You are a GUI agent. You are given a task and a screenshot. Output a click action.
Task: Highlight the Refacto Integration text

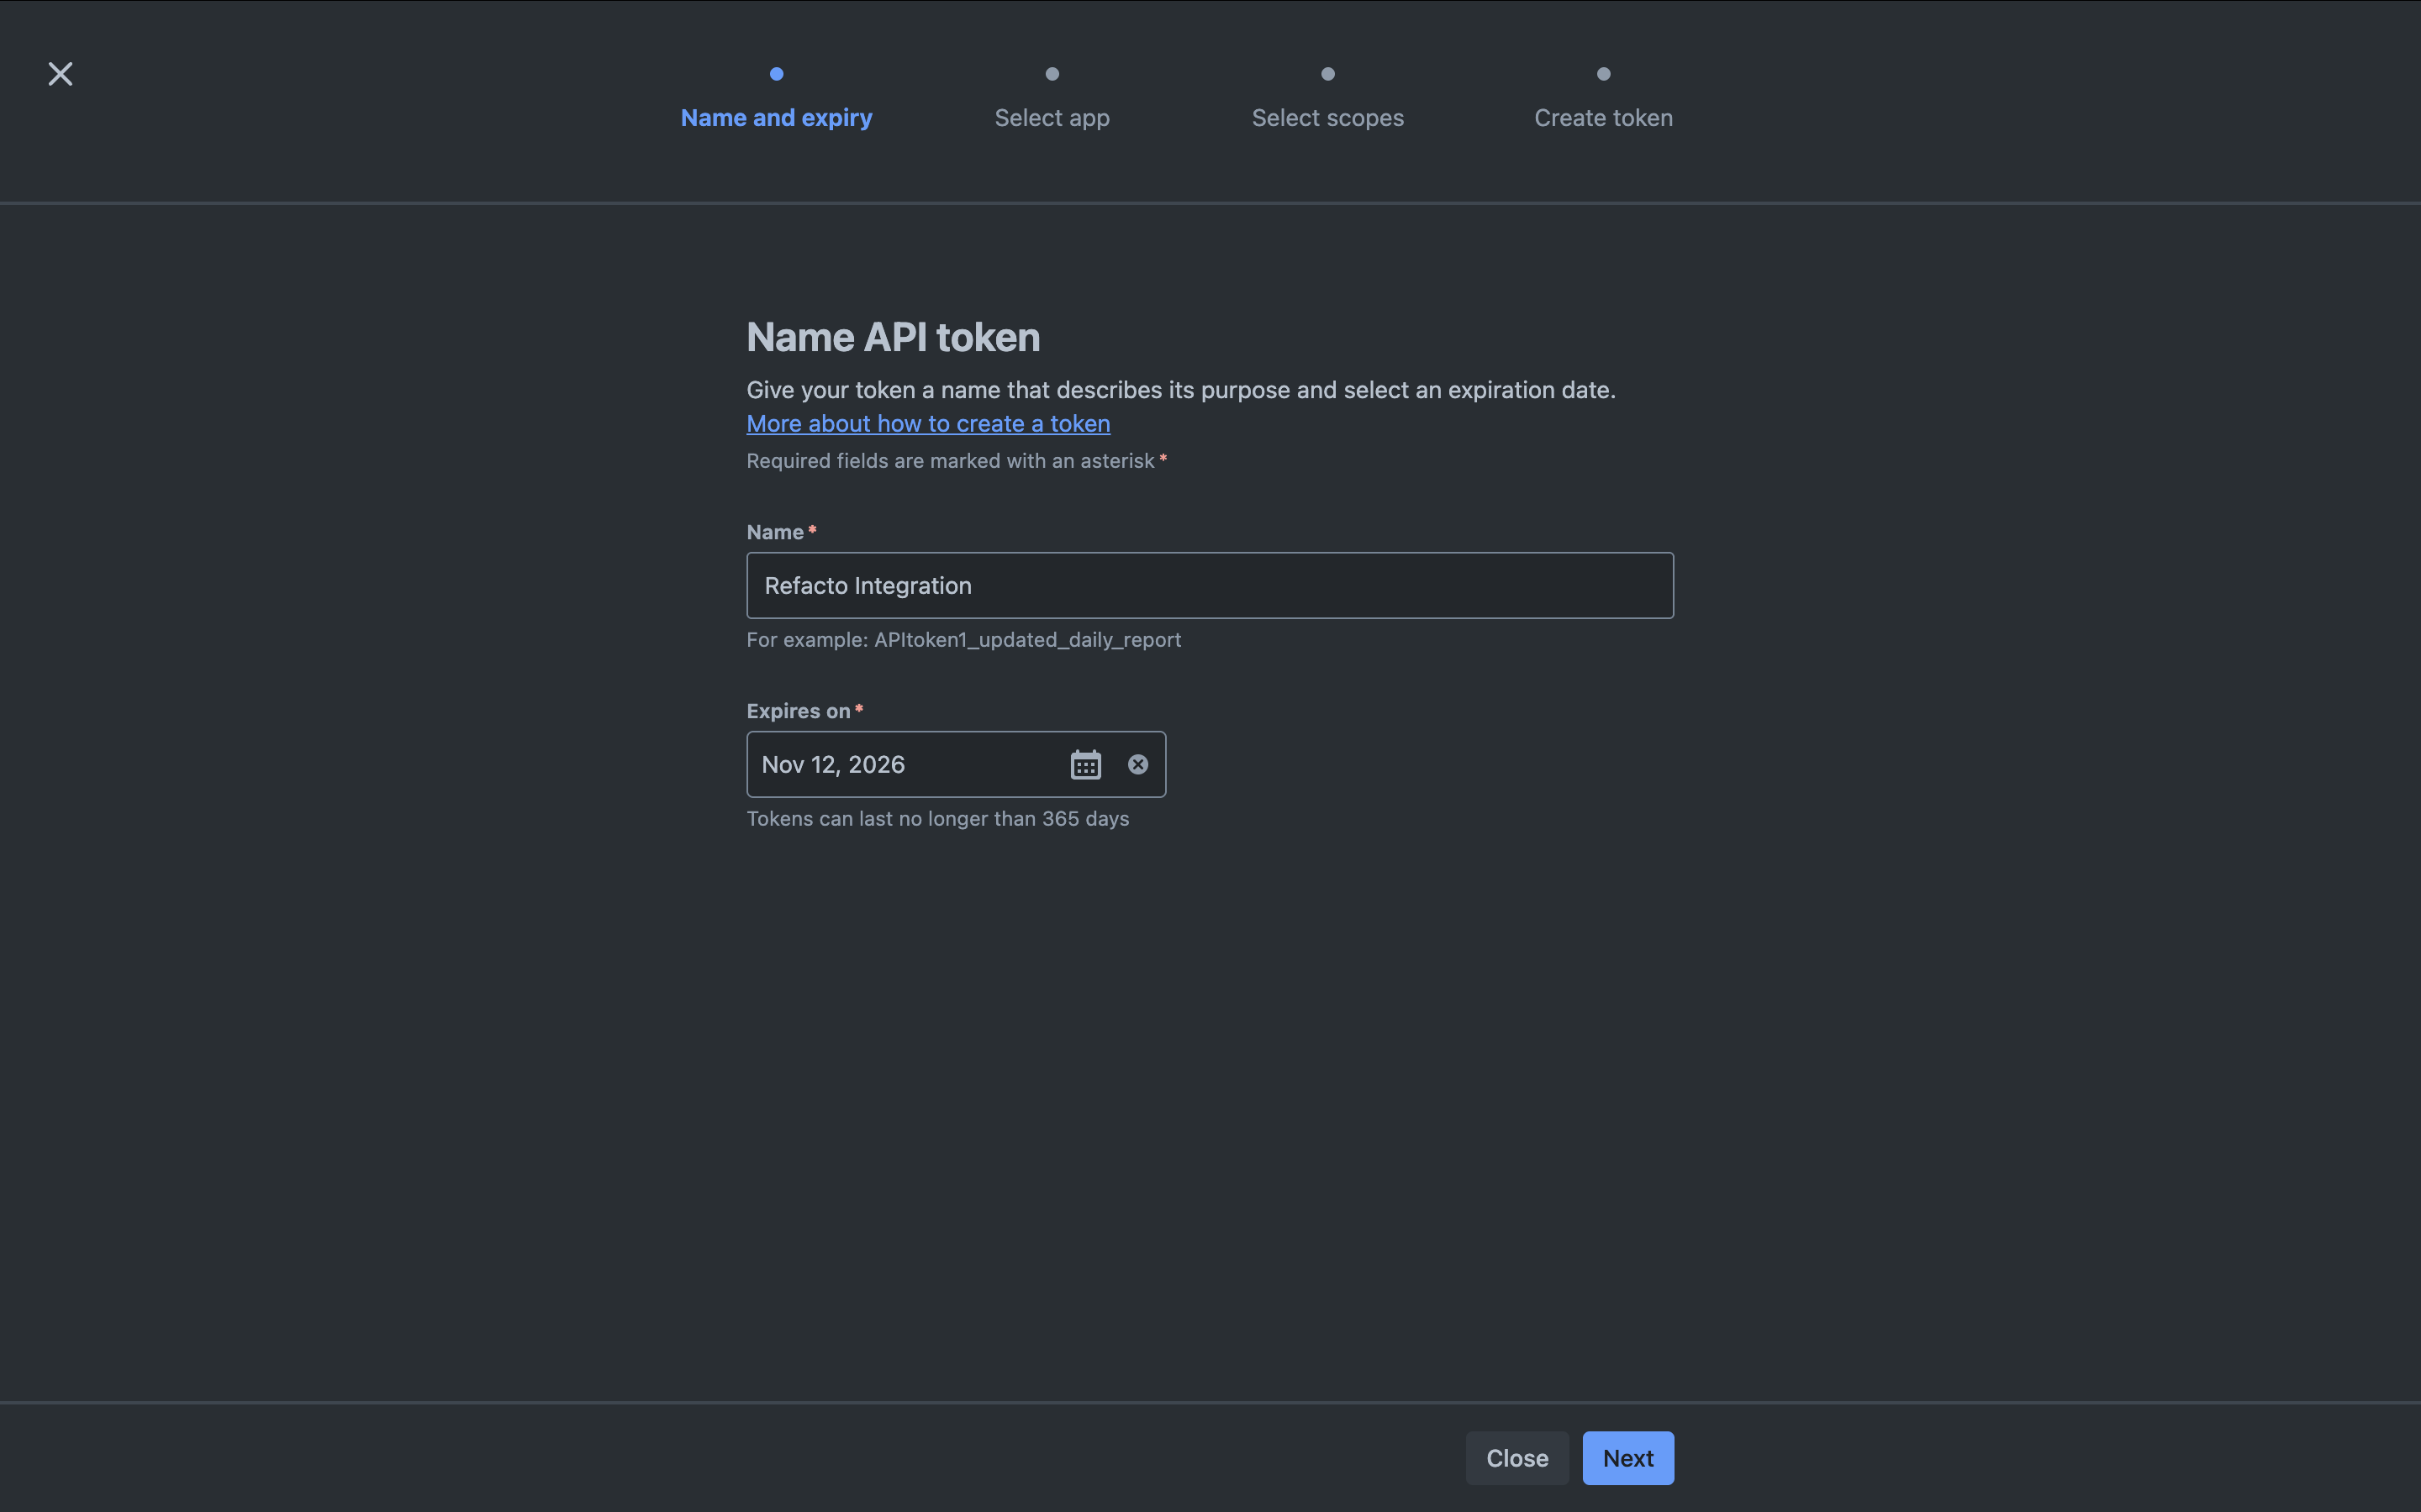click(868, 585)
